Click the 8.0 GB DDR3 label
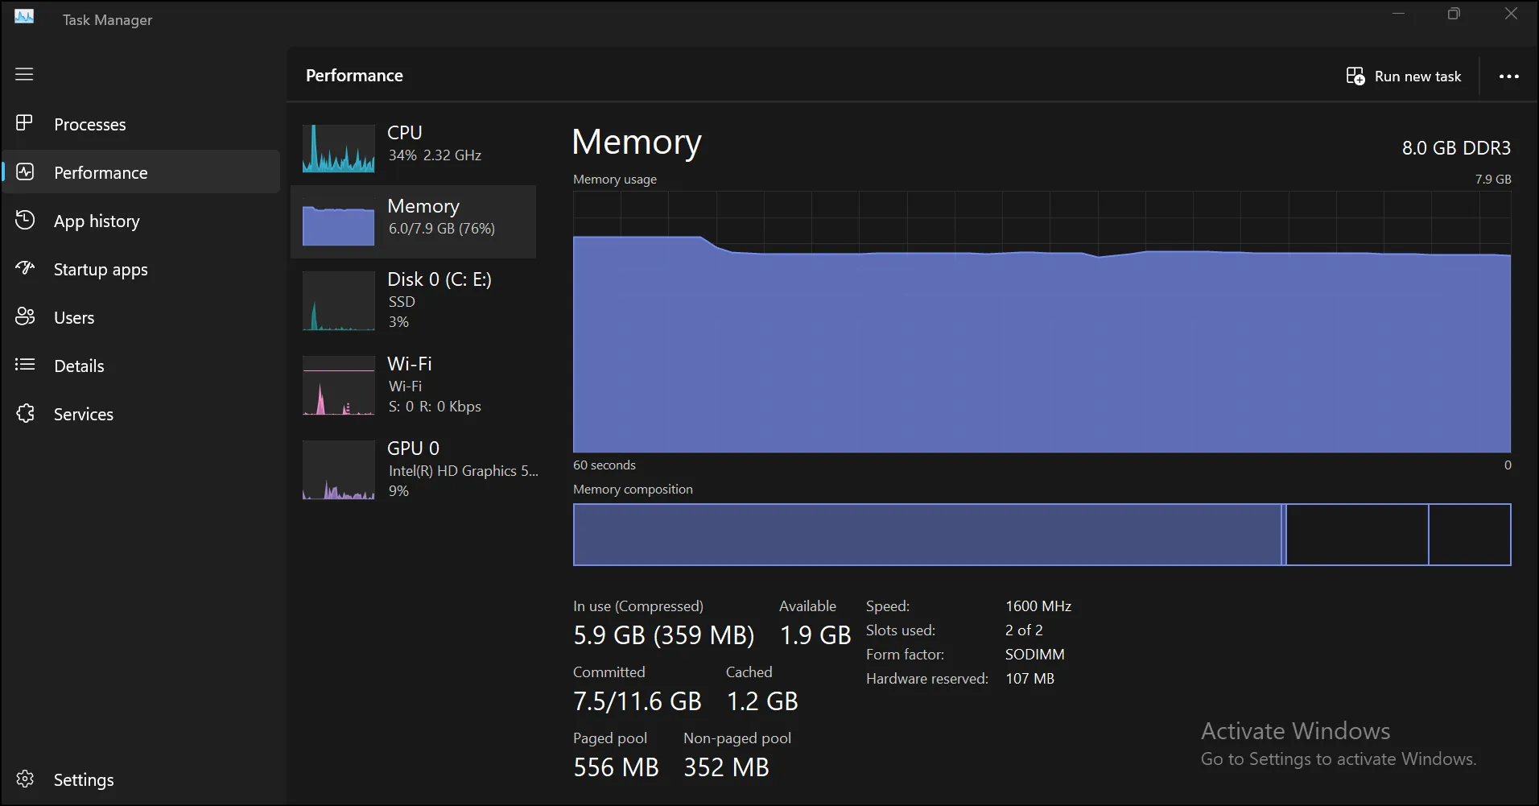The image size is (1539, 806). (x=1456, y=148)
